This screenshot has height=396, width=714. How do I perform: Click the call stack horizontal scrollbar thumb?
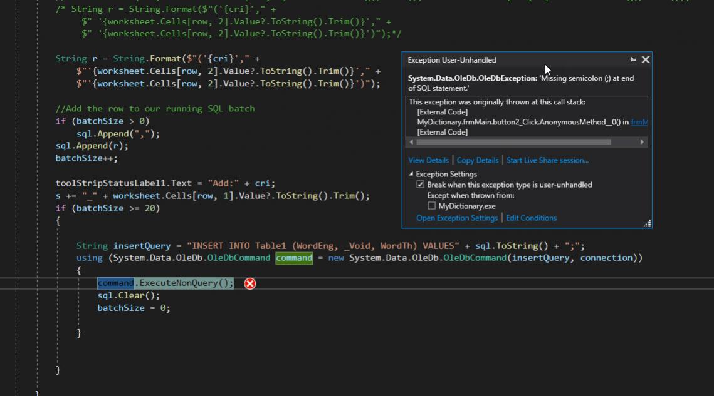pyautogui.click(x=513, y=142)
